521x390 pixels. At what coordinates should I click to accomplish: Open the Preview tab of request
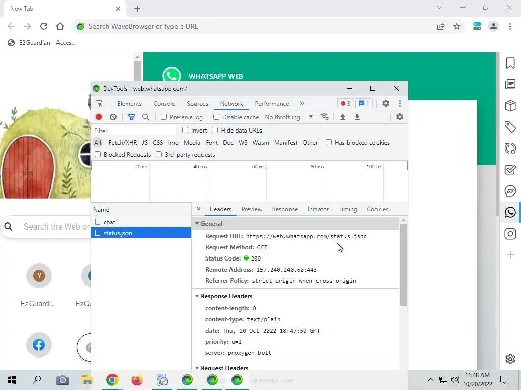tap(252, 209)
